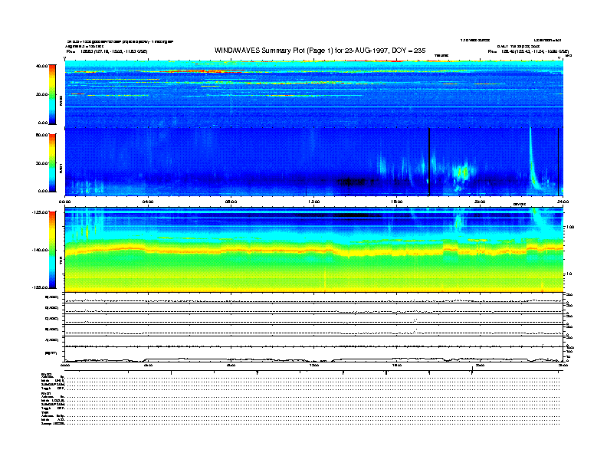Click the -140.00 label on TNR scale
Screen dimensions: 607x469
pos(40,250)
